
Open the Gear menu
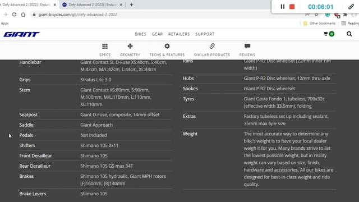click(x=157, y=34)
